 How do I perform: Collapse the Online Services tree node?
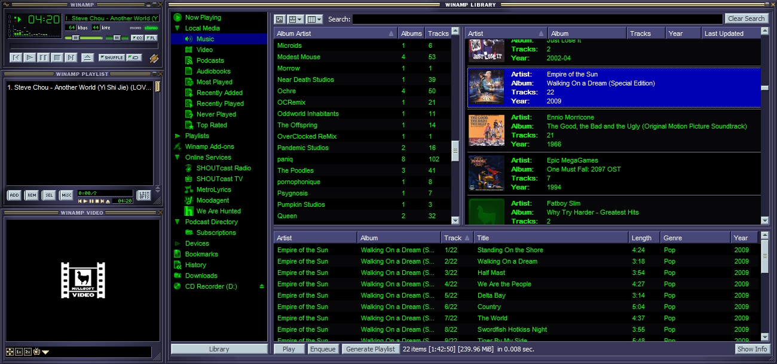point(178,157)
